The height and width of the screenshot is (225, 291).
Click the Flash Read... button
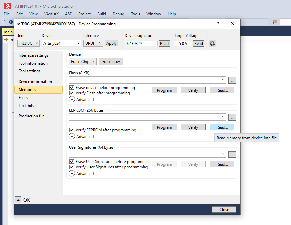(x=222, y=90)
